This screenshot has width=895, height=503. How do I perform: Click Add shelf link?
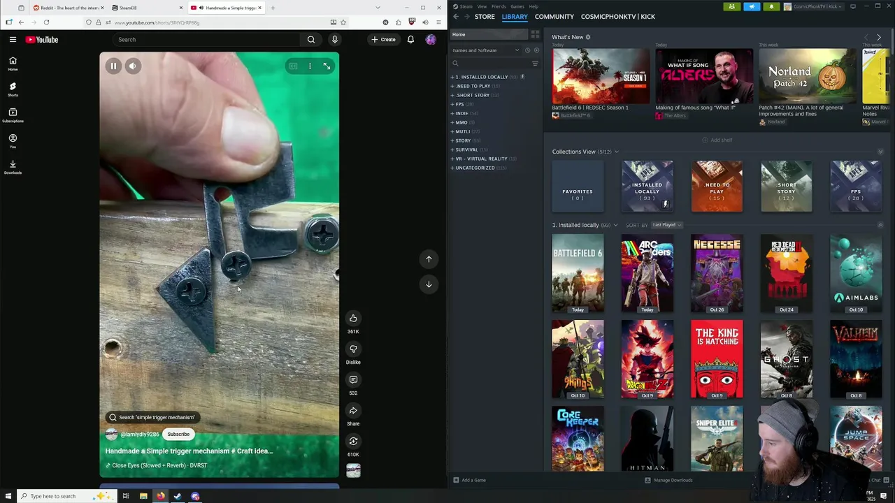717,140
